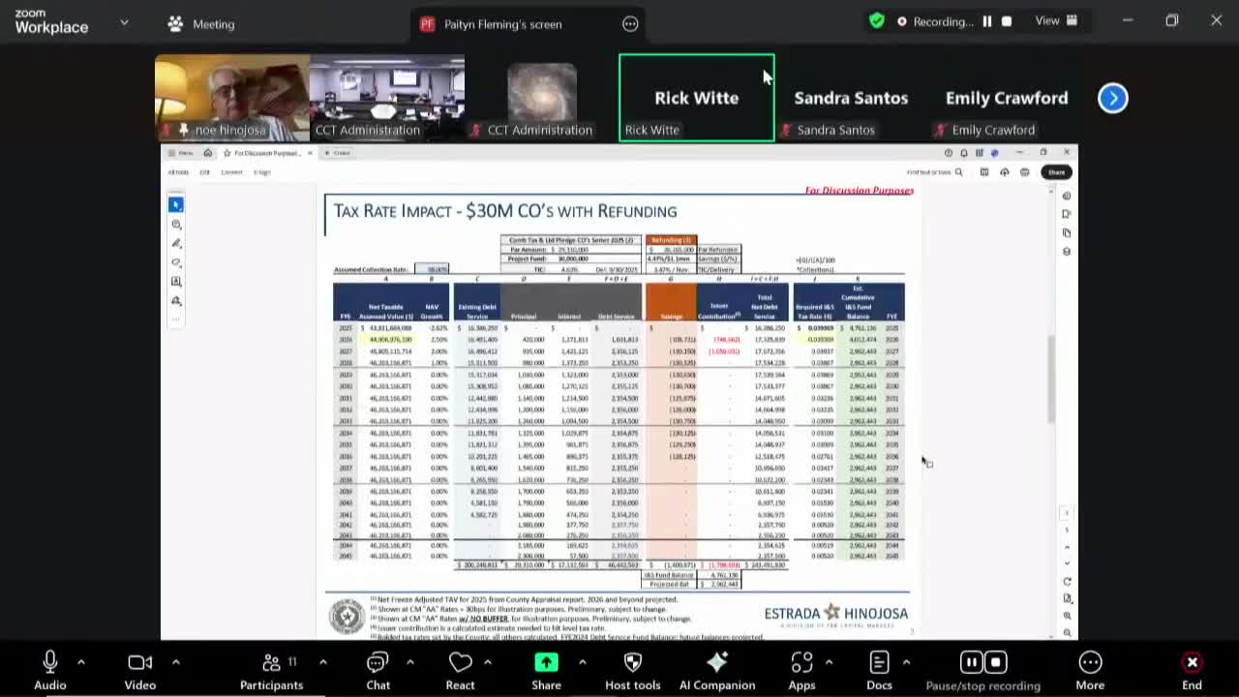Open the Menu button in the shared Acrobat window
The height and width of the screenshot is (697, 1239).
coord(181,153)
